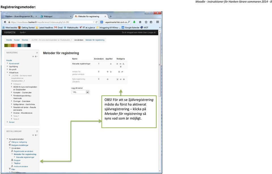Image resolution: width=272 pixels, height=174 pixels.
Task: Toggle visibility eye for Manuella registreringar
Action: [x=120, y=64]
